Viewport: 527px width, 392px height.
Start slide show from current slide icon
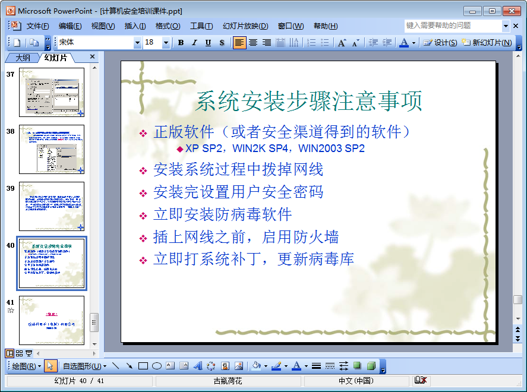point(29,353)
